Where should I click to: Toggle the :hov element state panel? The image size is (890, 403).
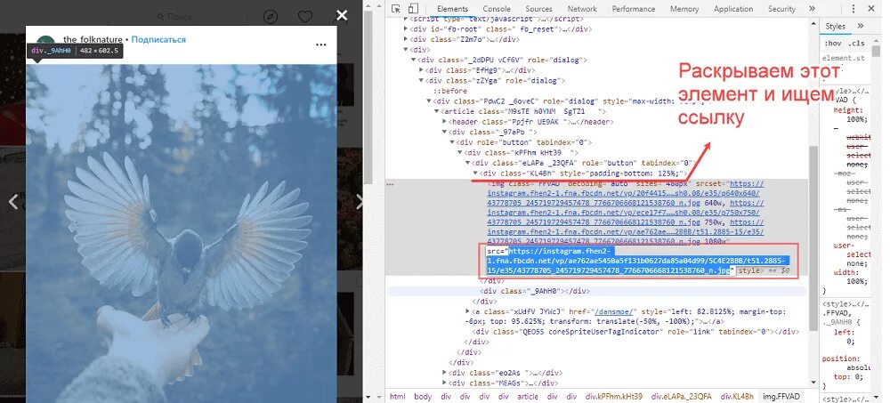[x=833, y=43]
